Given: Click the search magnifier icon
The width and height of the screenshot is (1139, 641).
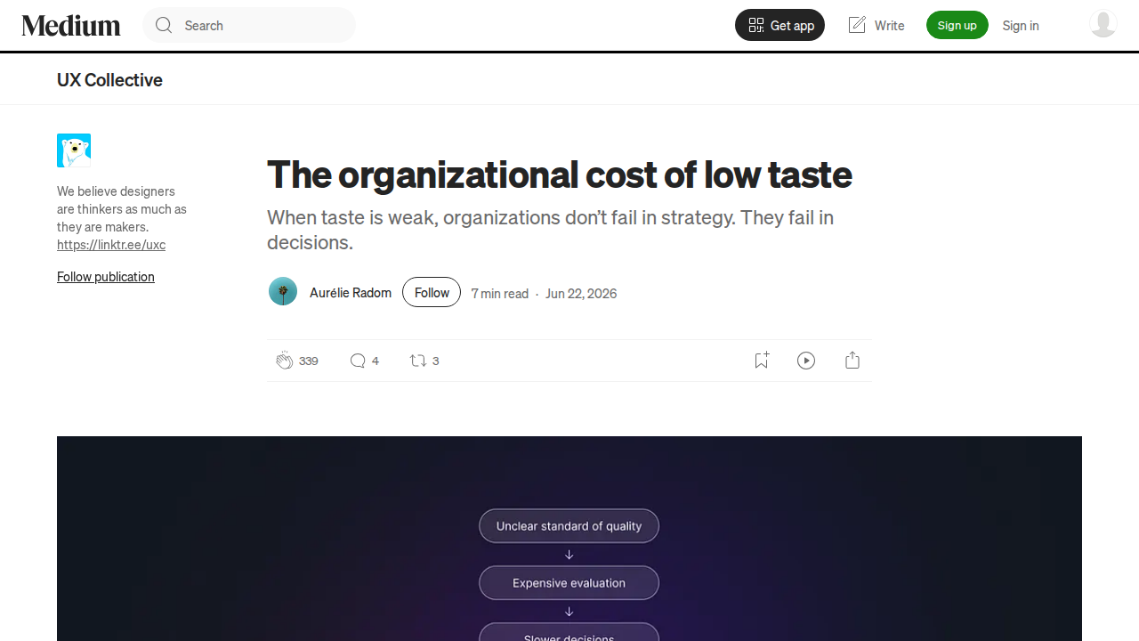Looking at the screenshot, I should pos(164,25).
